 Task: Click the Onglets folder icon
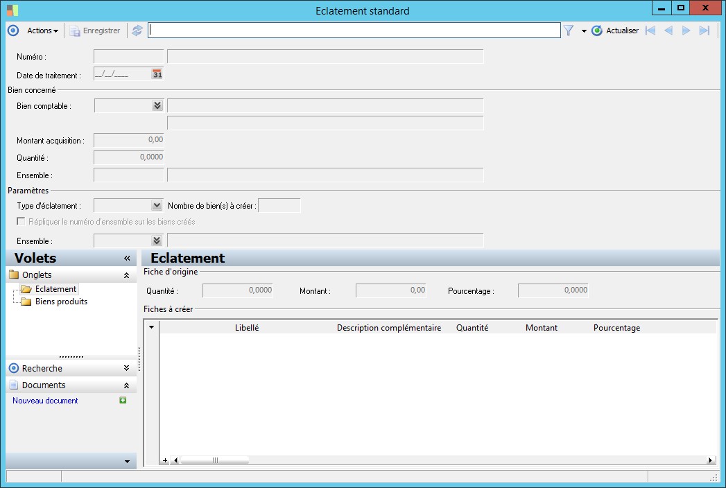click(x=14, y=274)
